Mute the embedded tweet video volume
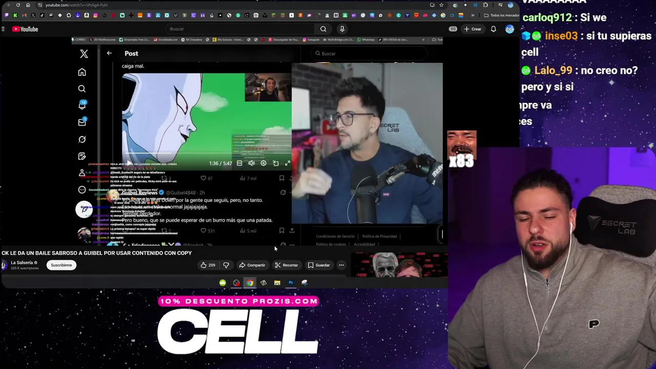The width and height of the screenshot is (656, 369). (x=251, y=163)
